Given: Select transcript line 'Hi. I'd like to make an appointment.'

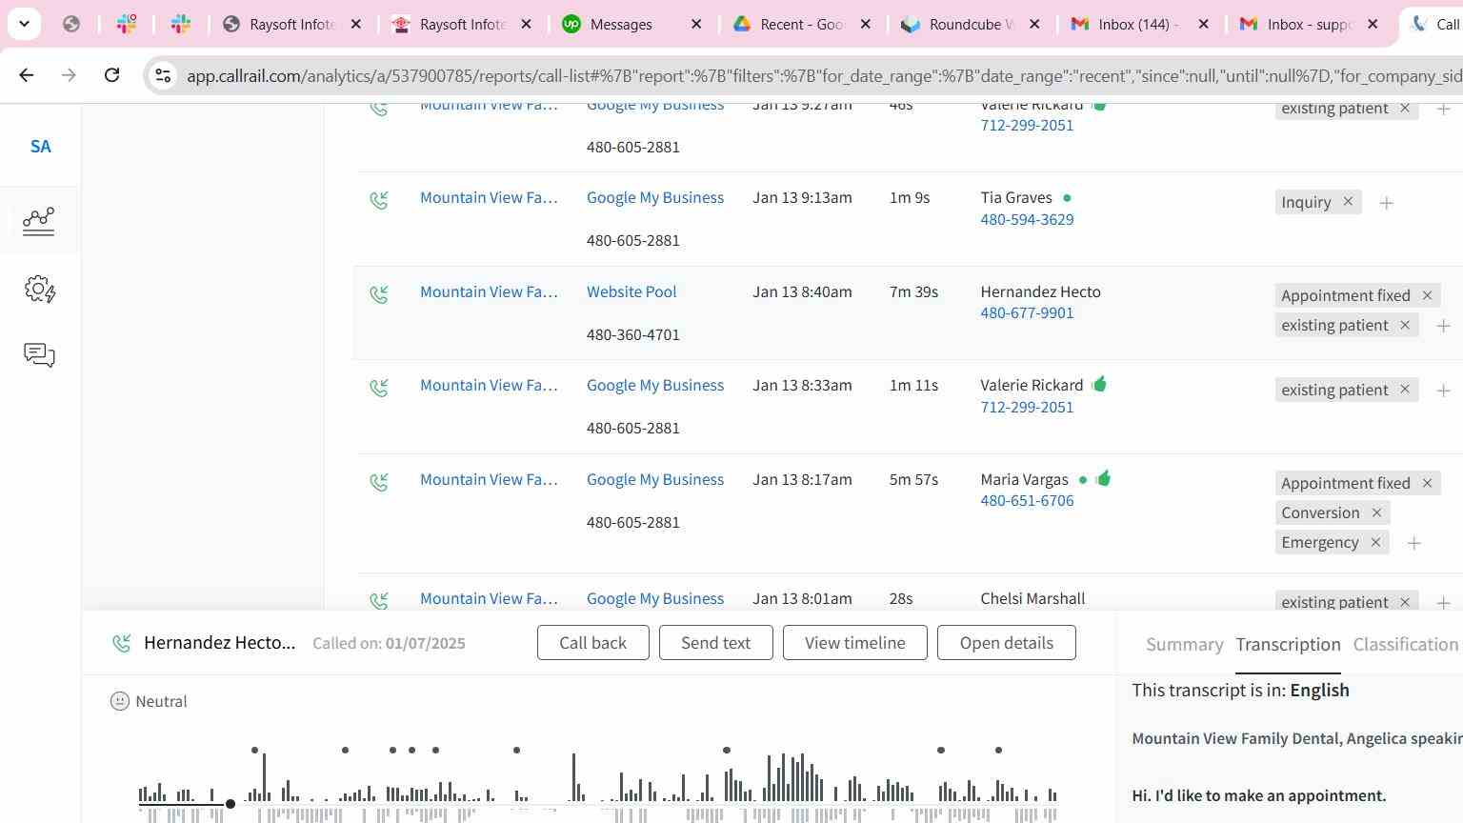Looking at the screenshot, I should 1259,795.
